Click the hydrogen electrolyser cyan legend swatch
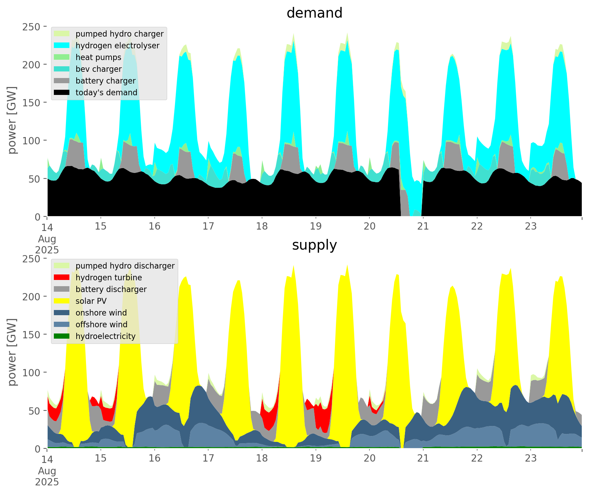 click(x=62, y=46)
